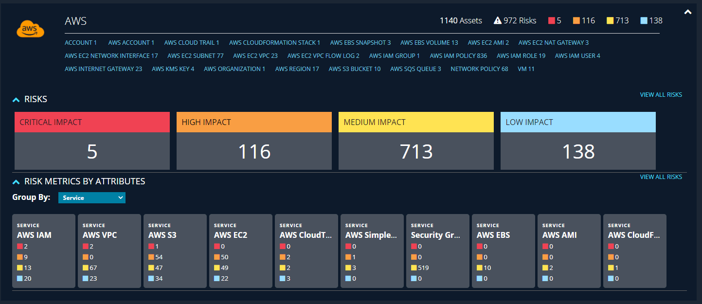Click the yellow medium severity square in header

tap(610, 21)
